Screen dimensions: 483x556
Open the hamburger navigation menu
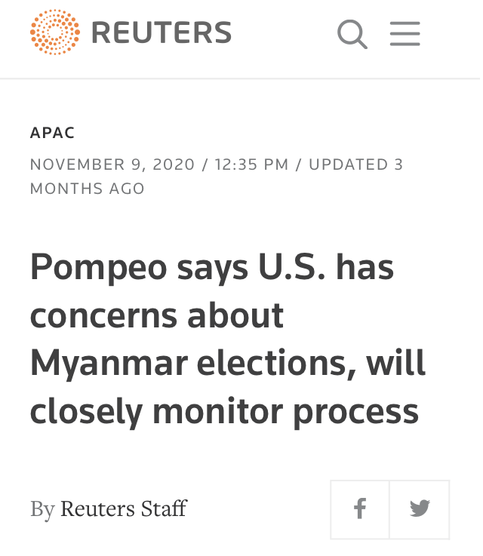pyautogui.click(x=405, y=34)
